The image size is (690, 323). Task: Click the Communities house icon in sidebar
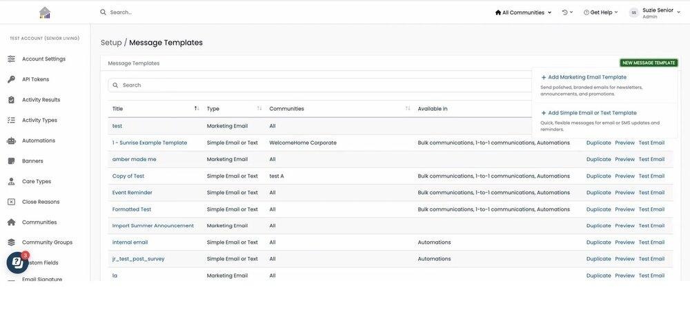(x=12, y=222)
